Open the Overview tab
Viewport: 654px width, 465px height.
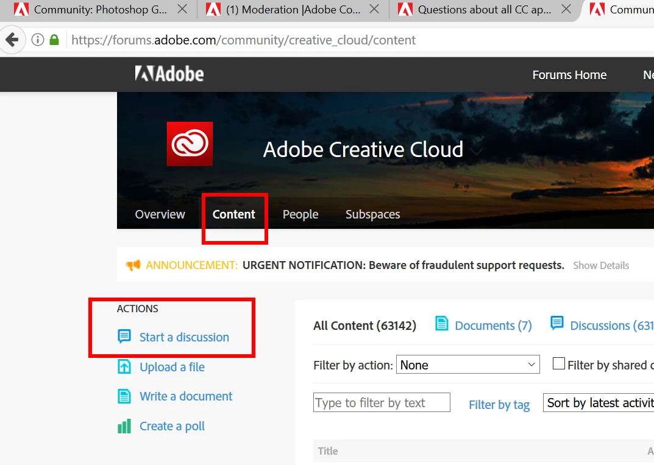point(160,214)
